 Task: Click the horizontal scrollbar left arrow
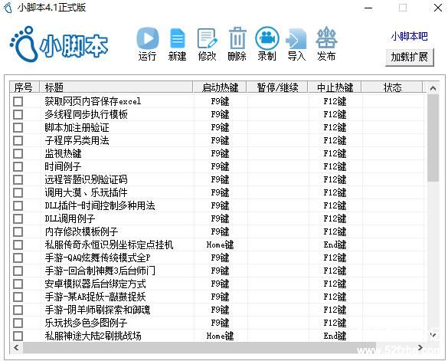(x=16, y=347)
